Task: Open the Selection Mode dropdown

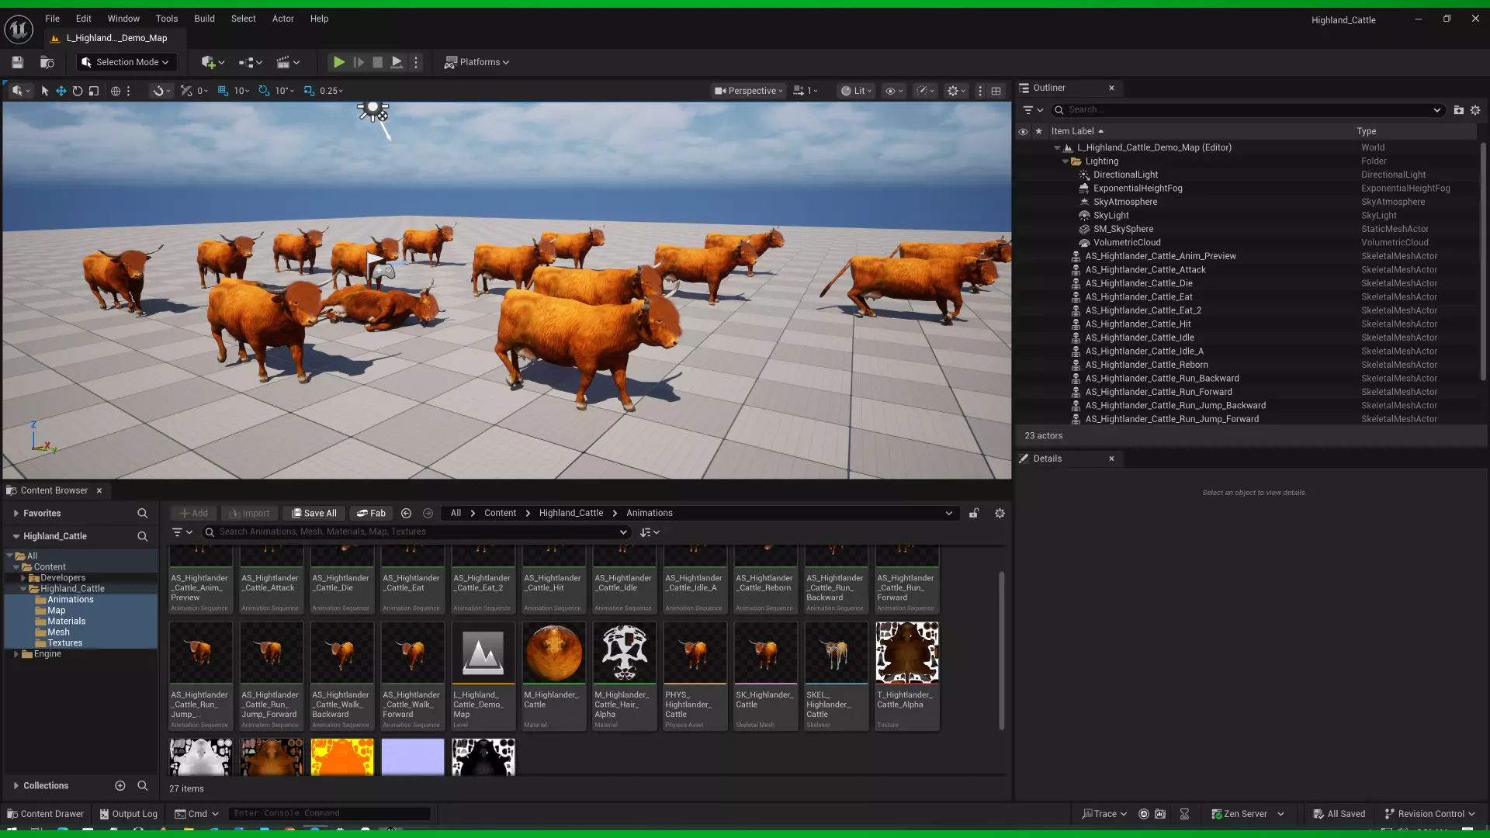Action: 126,62
